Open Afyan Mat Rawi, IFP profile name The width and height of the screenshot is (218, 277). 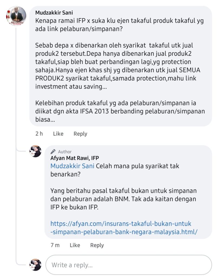[75, 158]
